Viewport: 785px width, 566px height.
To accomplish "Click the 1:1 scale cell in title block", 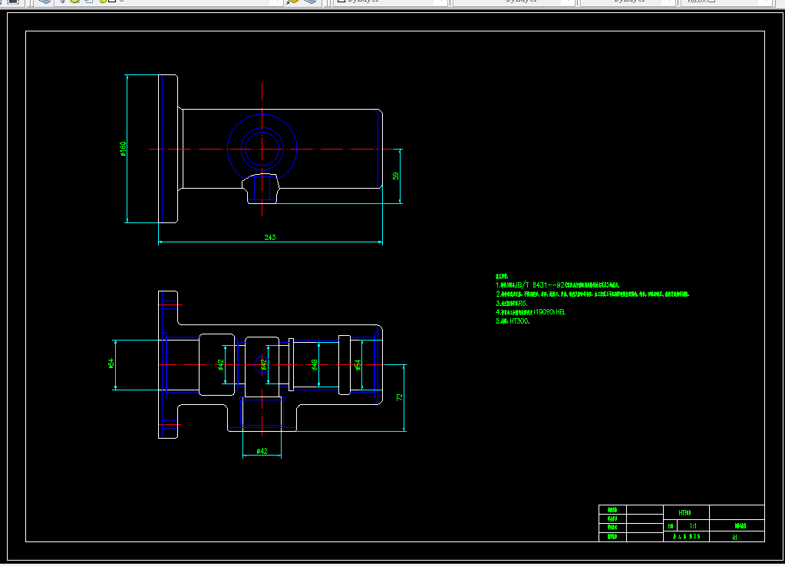I will tap(694, 526).
